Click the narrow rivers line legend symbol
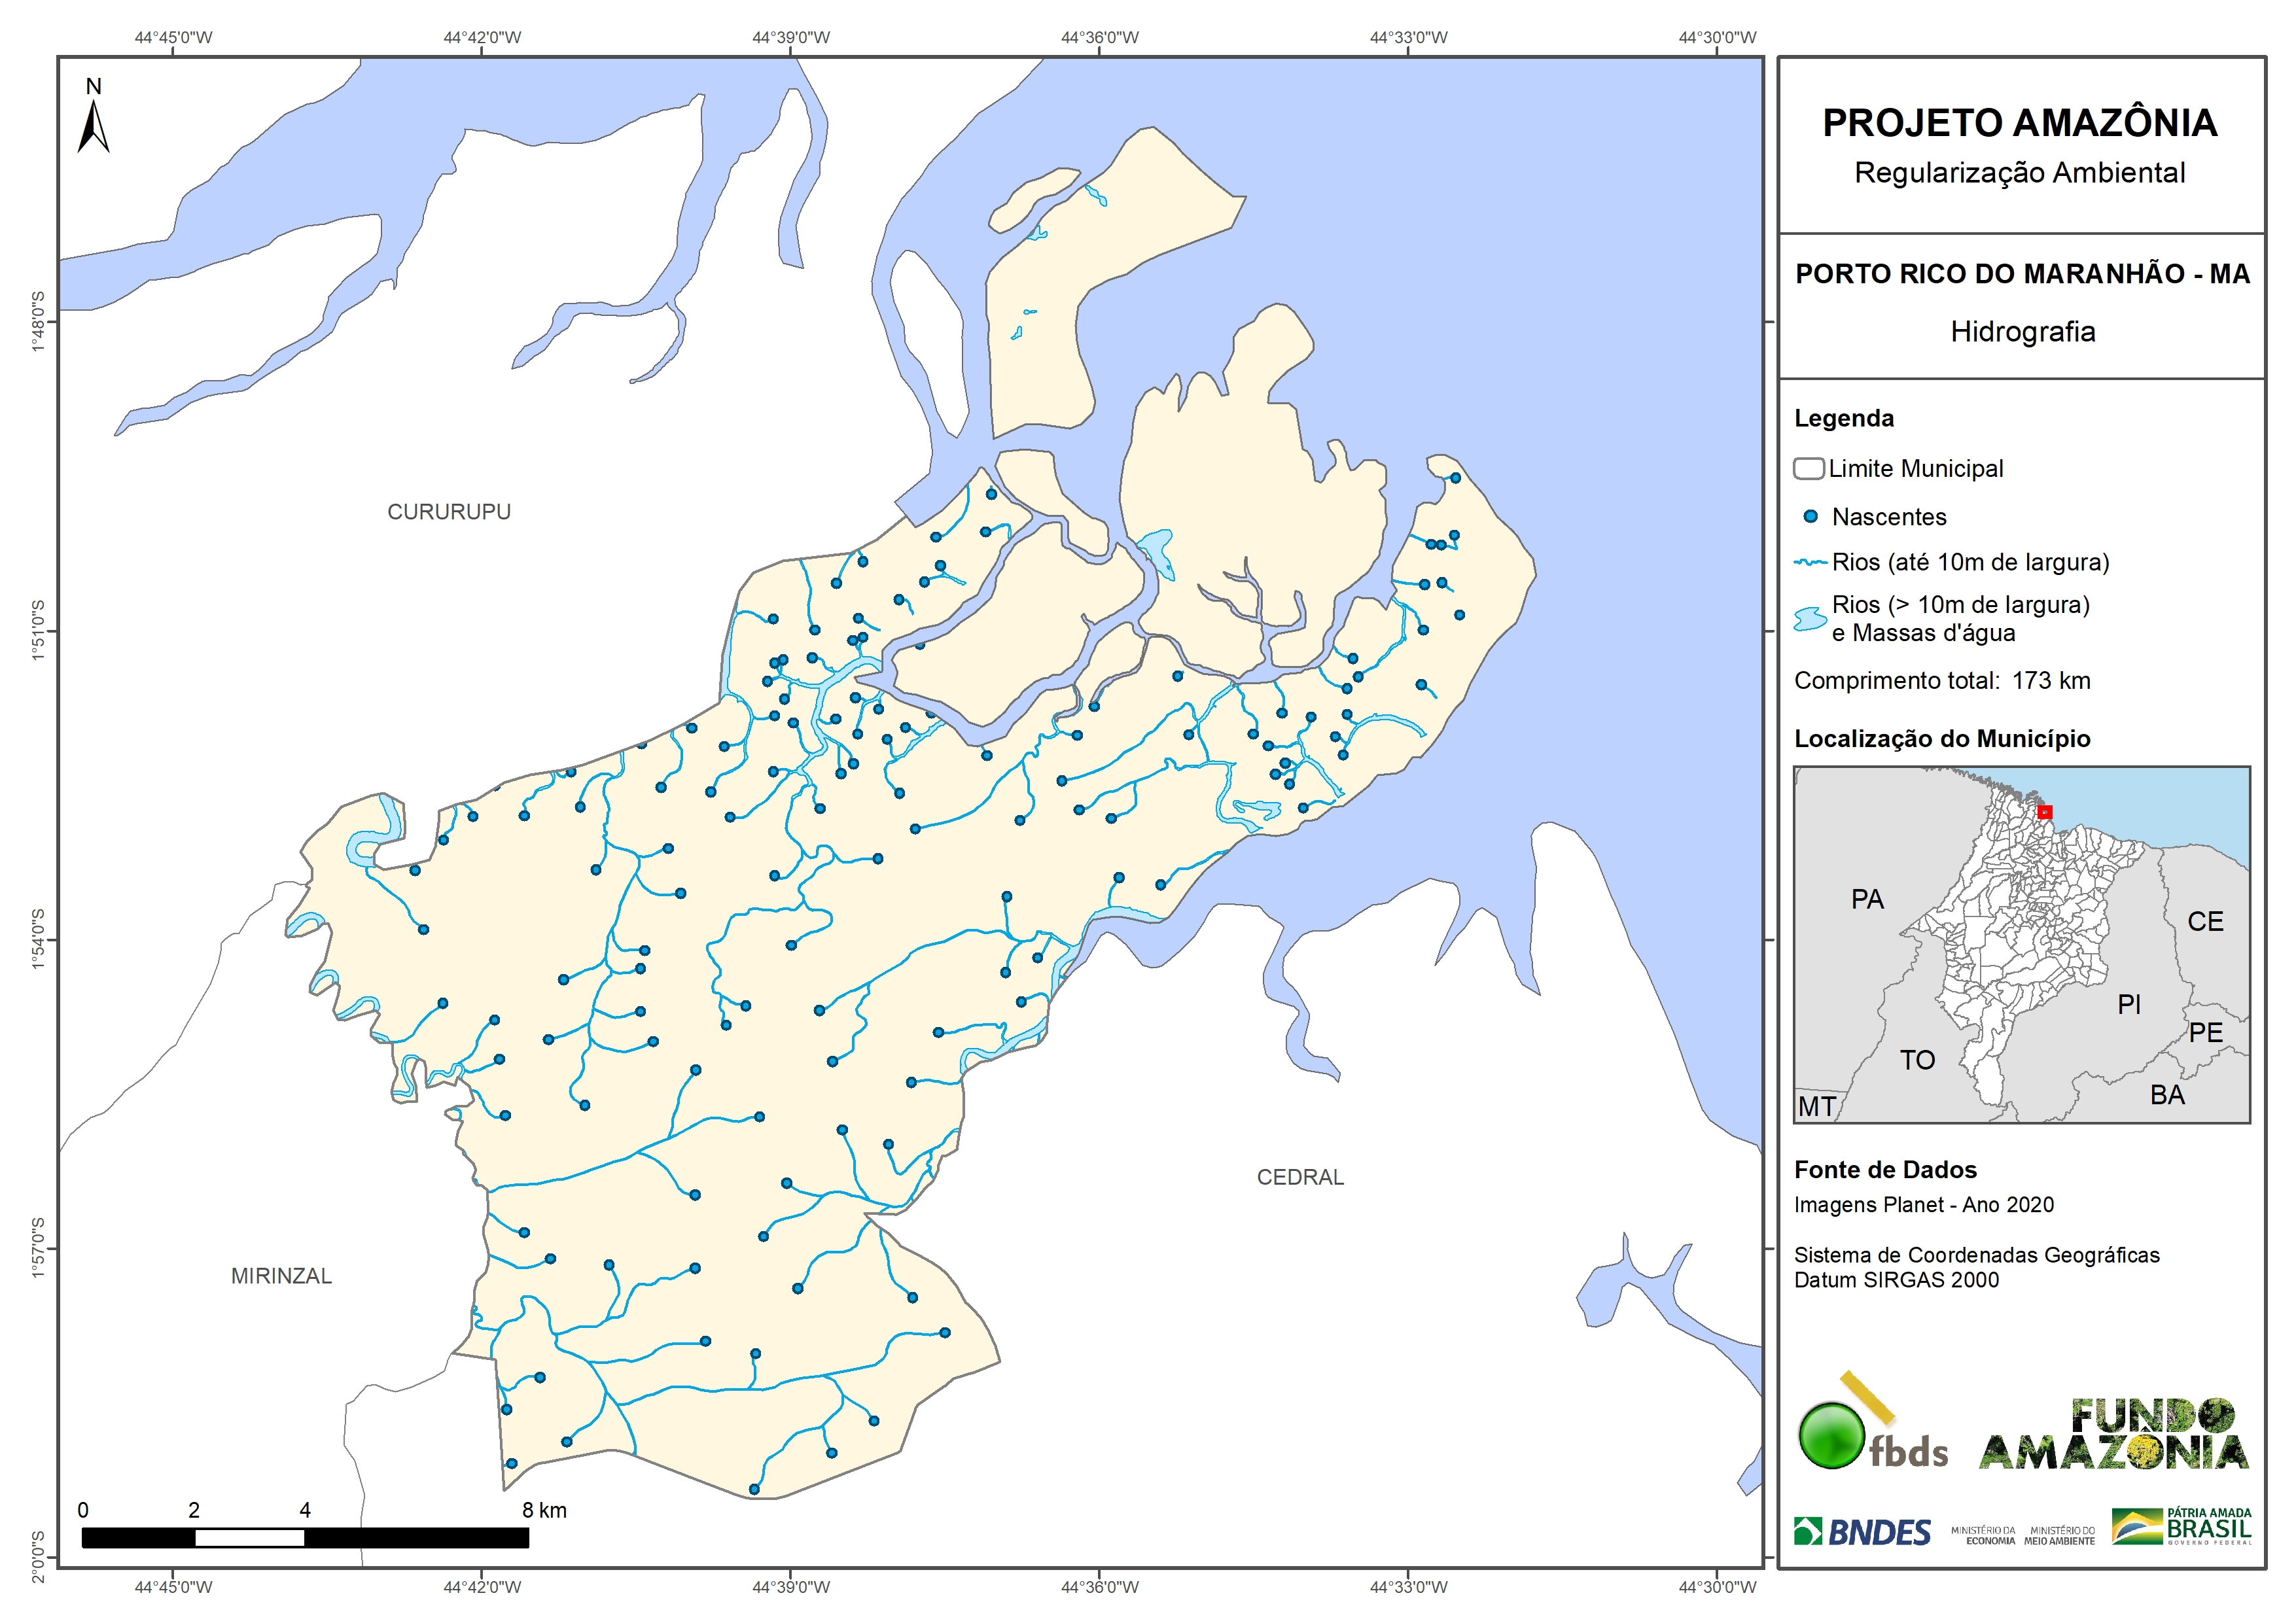Viewport: 2296px width, 1623px height. tap(1810, 563)
